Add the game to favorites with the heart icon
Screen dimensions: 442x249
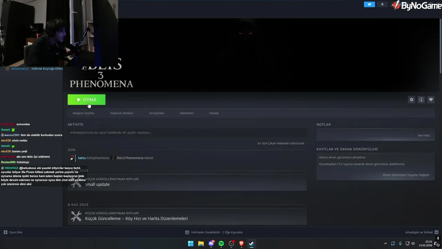point(431,100)
